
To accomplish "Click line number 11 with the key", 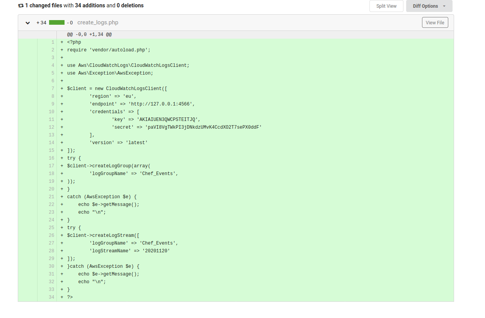I will [x=51, y=120].
